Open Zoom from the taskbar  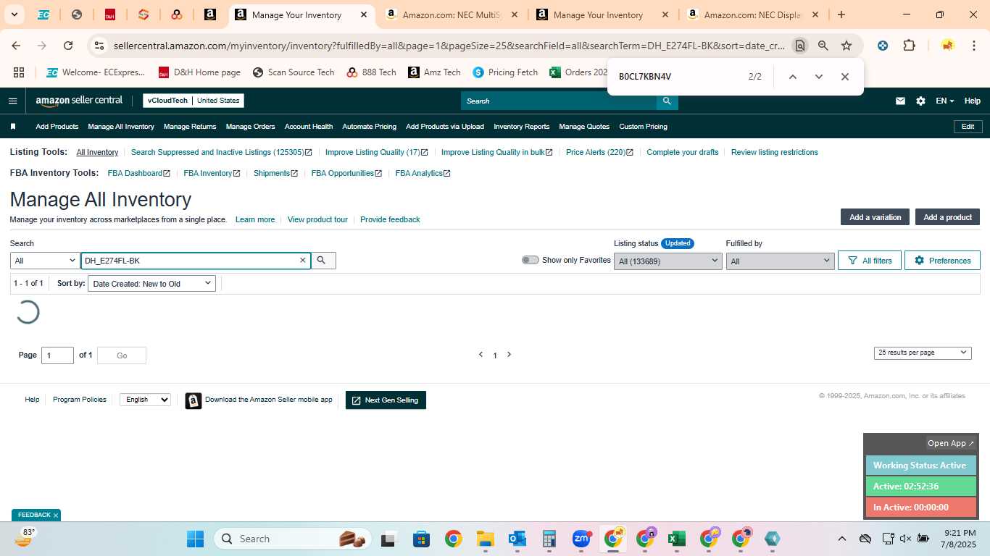(581, 539)
